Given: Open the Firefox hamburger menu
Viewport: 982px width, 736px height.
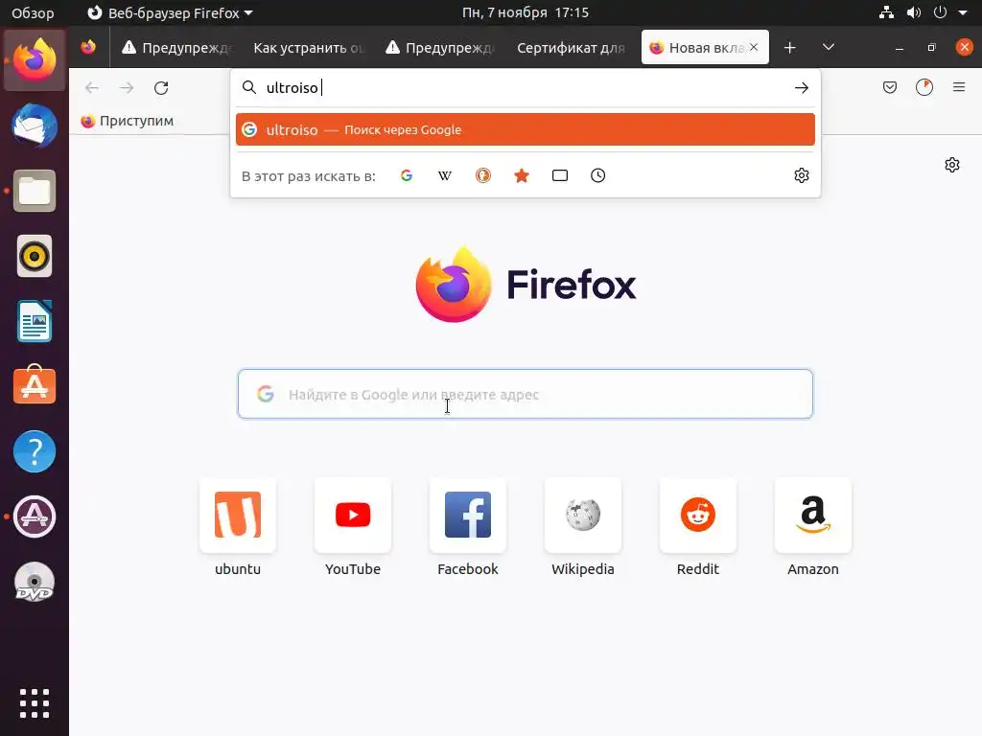Looking at the screenshot, I should 959,87.
